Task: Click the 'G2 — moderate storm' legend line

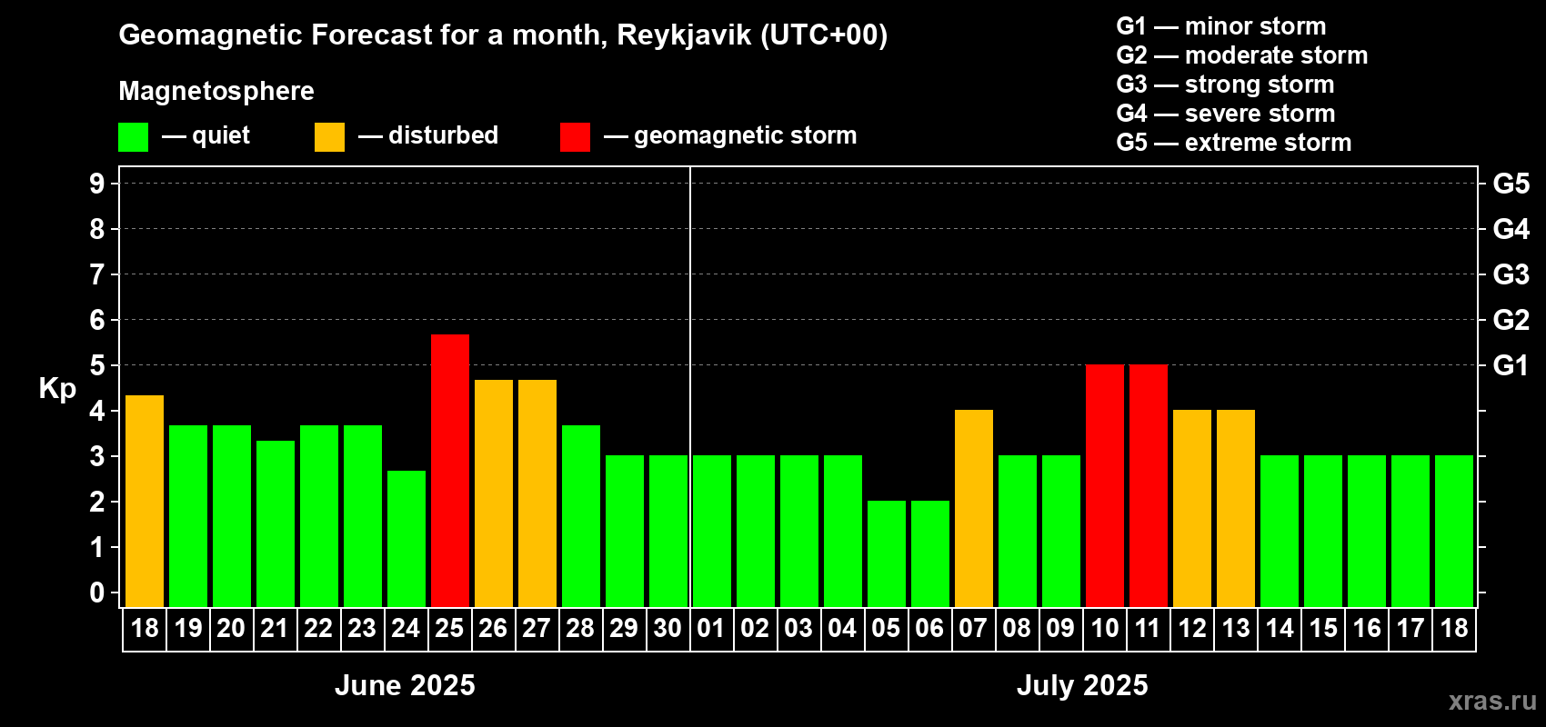Action: pyautogui.click(x=1242, y=55)
